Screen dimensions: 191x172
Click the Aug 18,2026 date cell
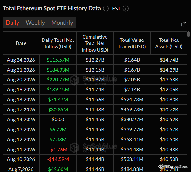(x=21, y=100)
